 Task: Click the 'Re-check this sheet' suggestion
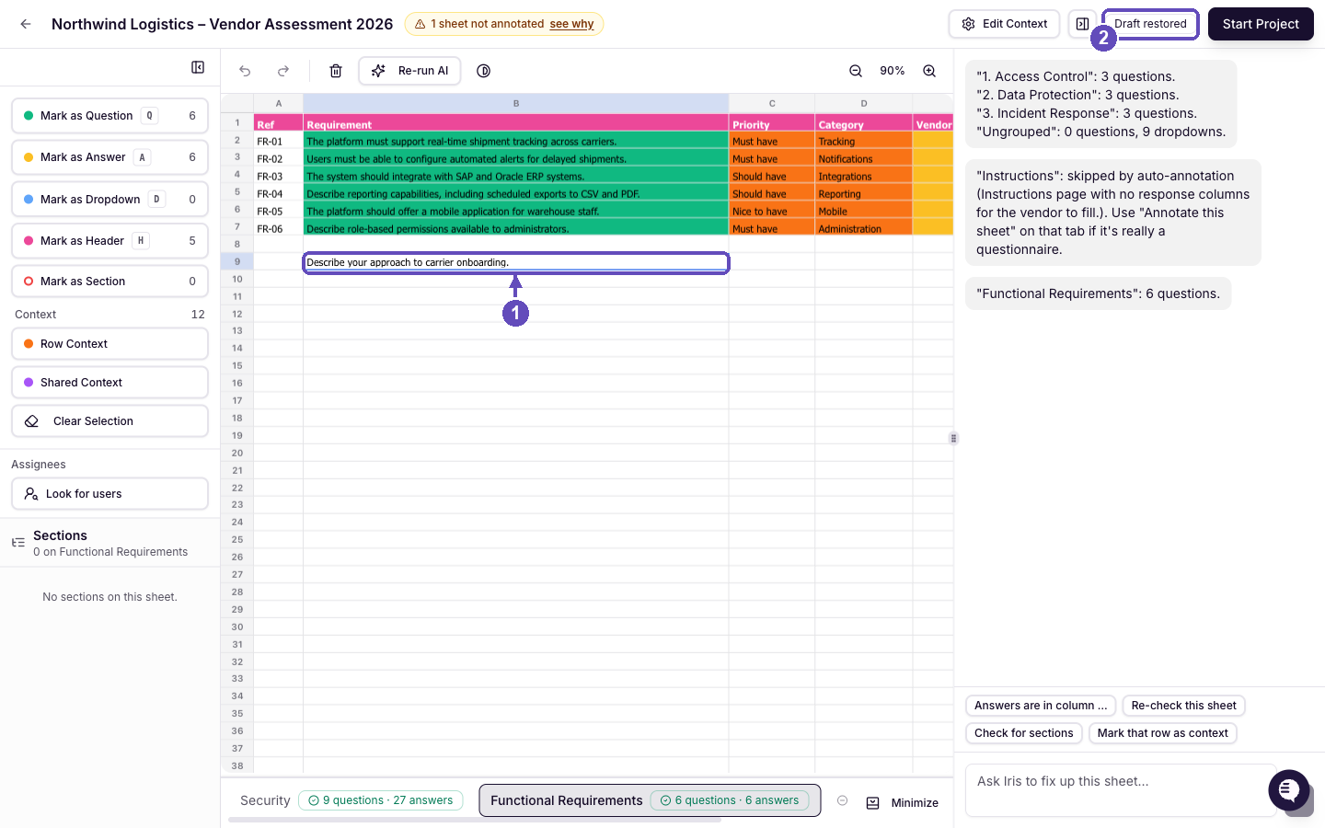(1183, 706)
